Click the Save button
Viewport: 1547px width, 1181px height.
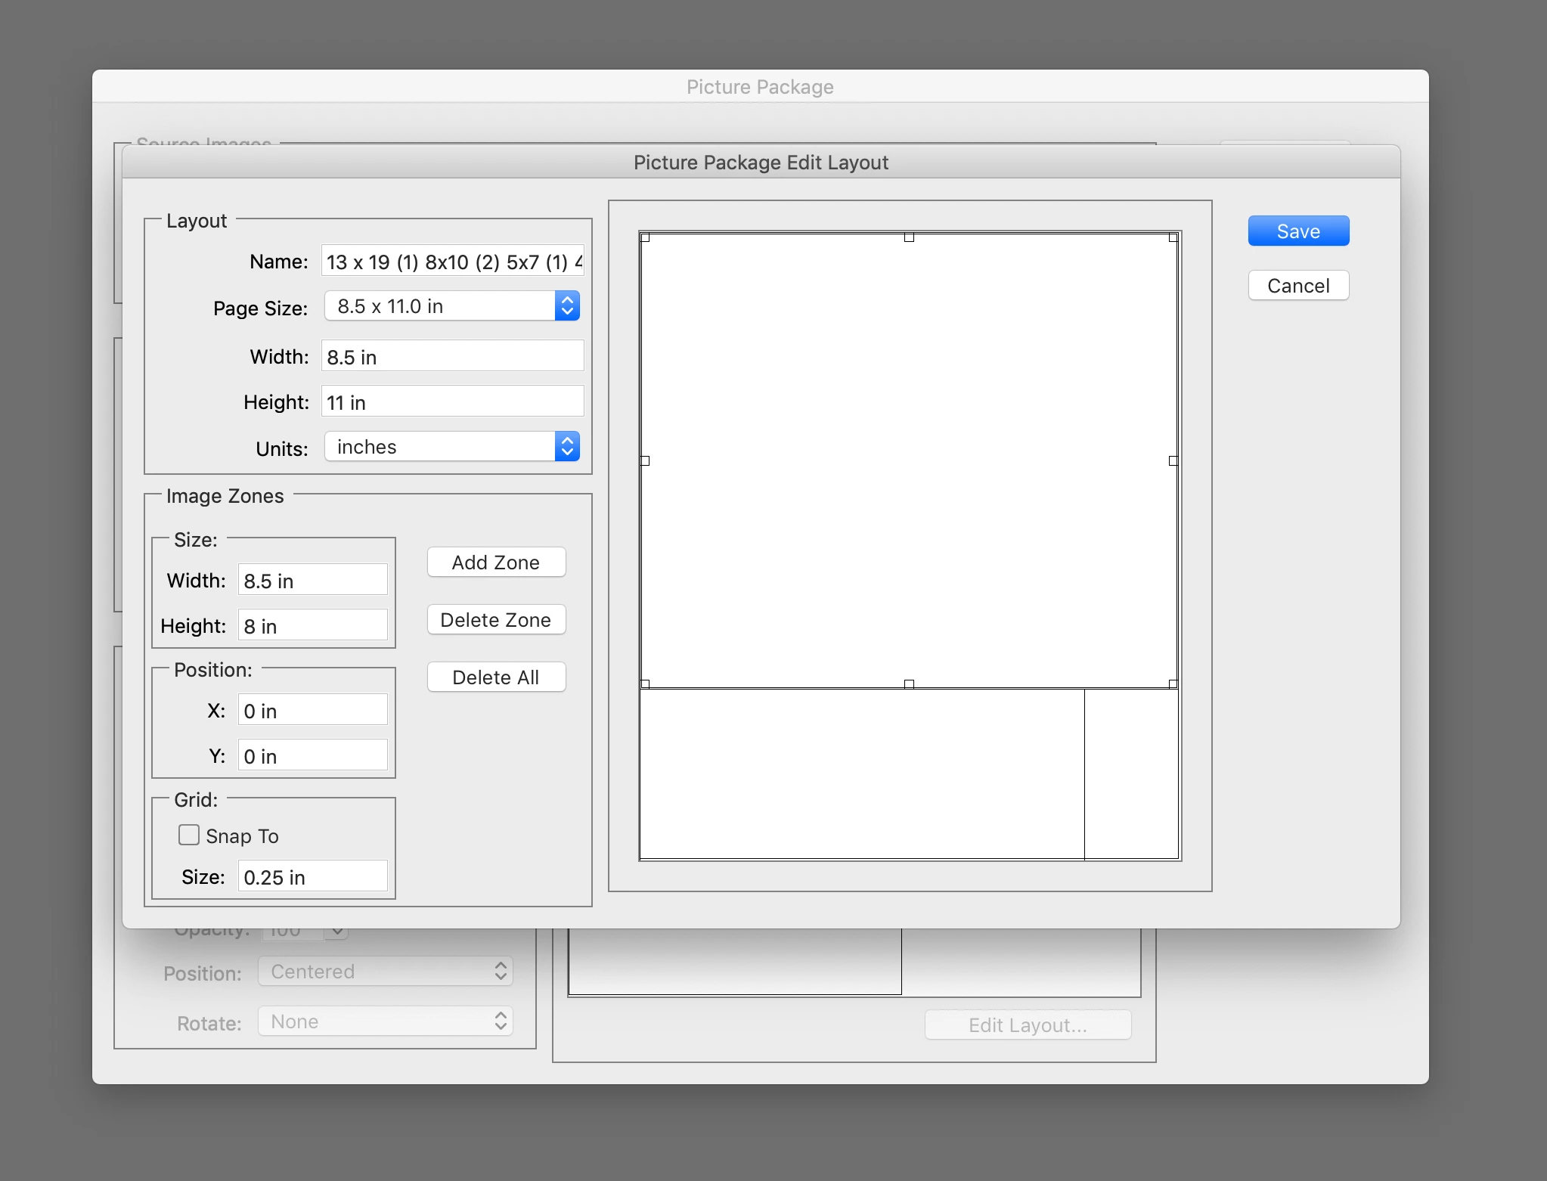click(1297, 231)
